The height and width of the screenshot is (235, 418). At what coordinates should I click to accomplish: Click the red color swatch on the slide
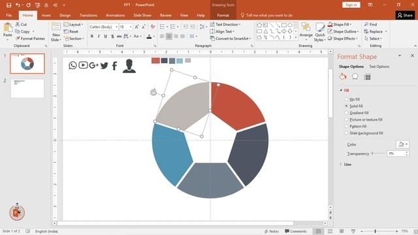pos(155,61)
